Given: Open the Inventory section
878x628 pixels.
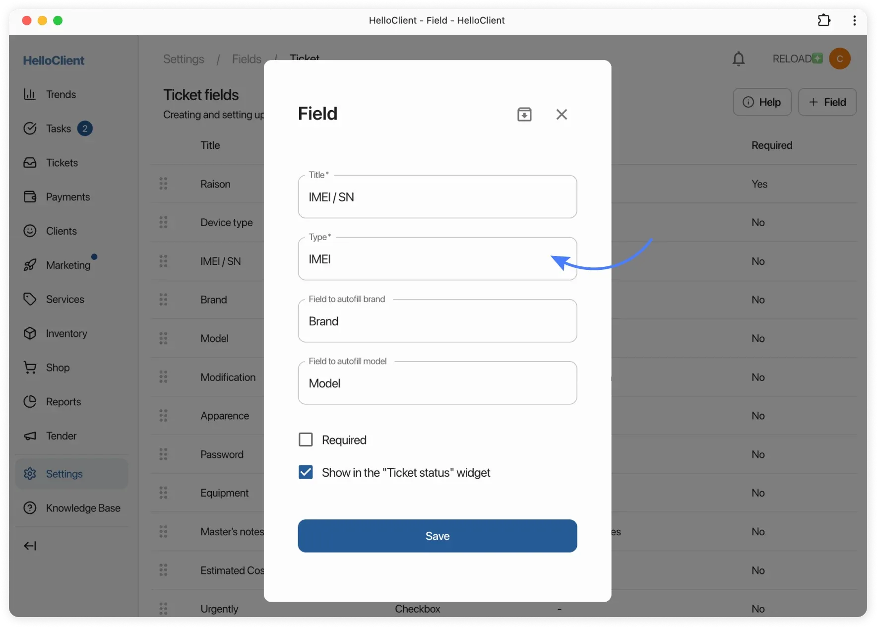Looking at the screenshot, I should (x=66, y=333).
